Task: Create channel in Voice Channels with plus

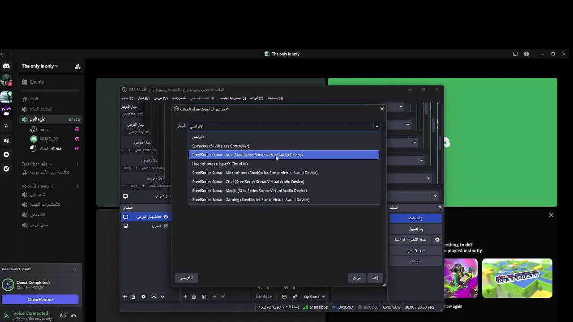Action: pyautogui.click(x=77, y=186)
